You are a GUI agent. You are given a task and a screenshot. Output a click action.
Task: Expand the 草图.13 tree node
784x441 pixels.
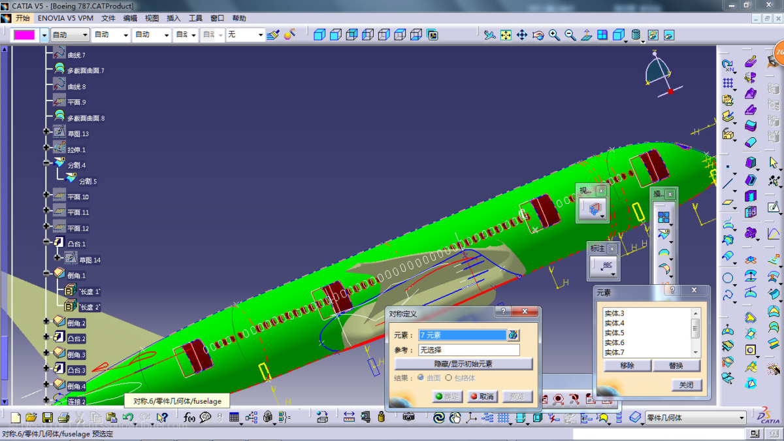point(46,132)
